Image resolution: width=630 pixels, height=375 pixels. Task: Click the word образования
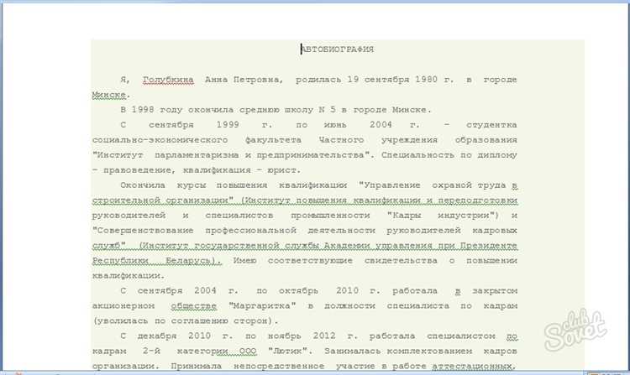click(x=486, y=140)
